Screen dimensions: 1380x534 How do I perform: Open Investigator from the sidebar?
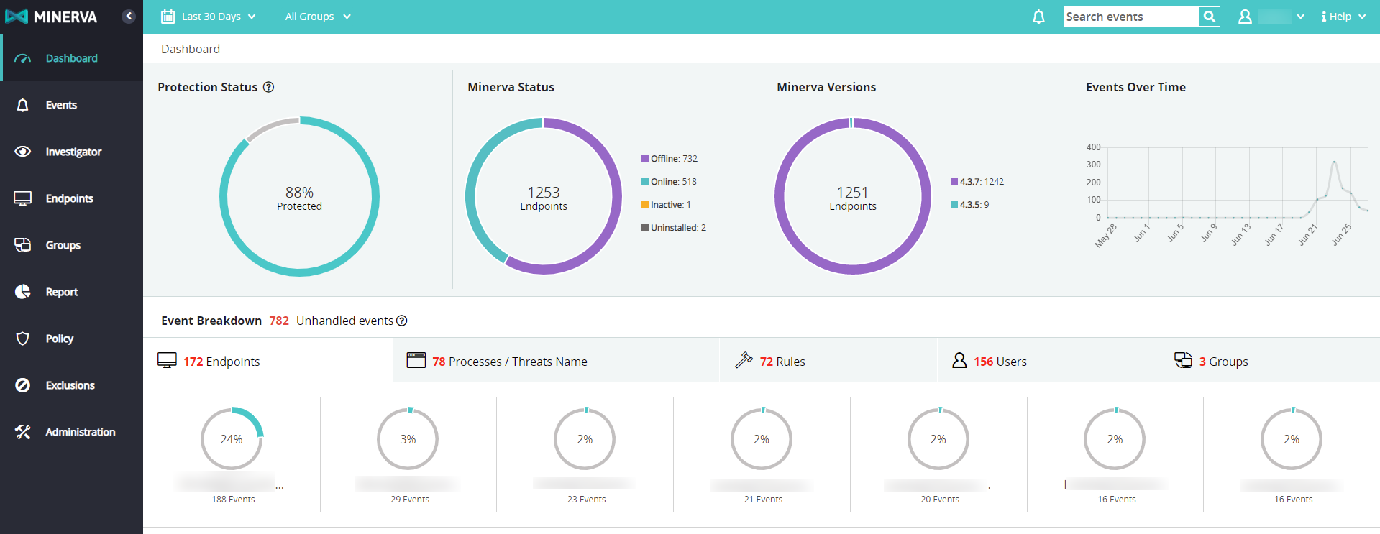[72, 152]
